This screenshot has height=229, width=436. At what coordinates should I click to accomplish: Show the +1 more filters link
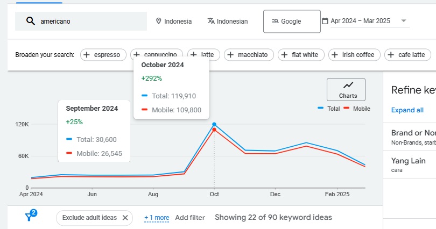click(x=157, y=218)
